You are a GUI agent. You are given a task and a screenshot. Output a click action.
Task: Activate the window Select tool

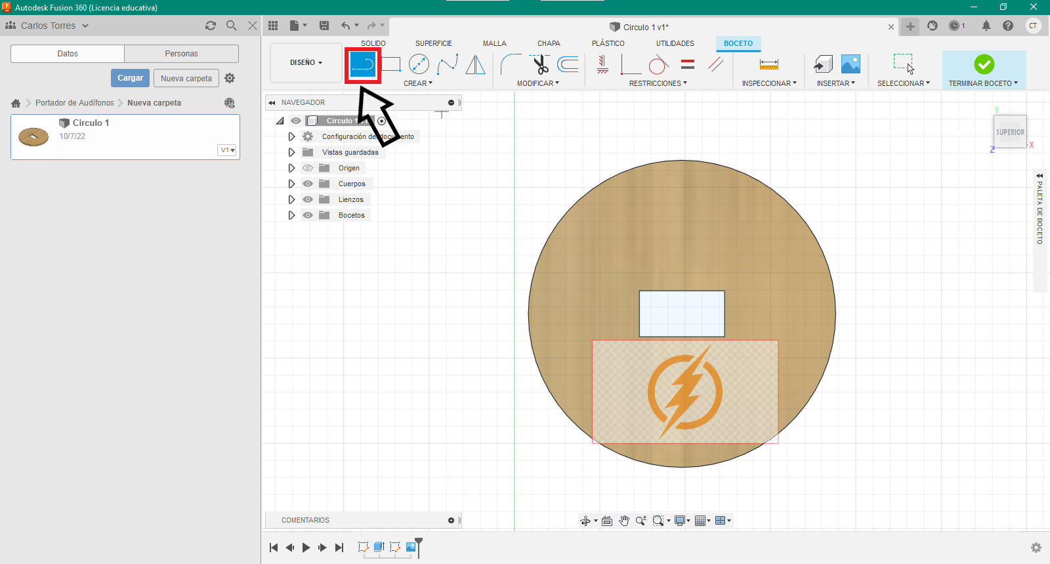(904, 64)
